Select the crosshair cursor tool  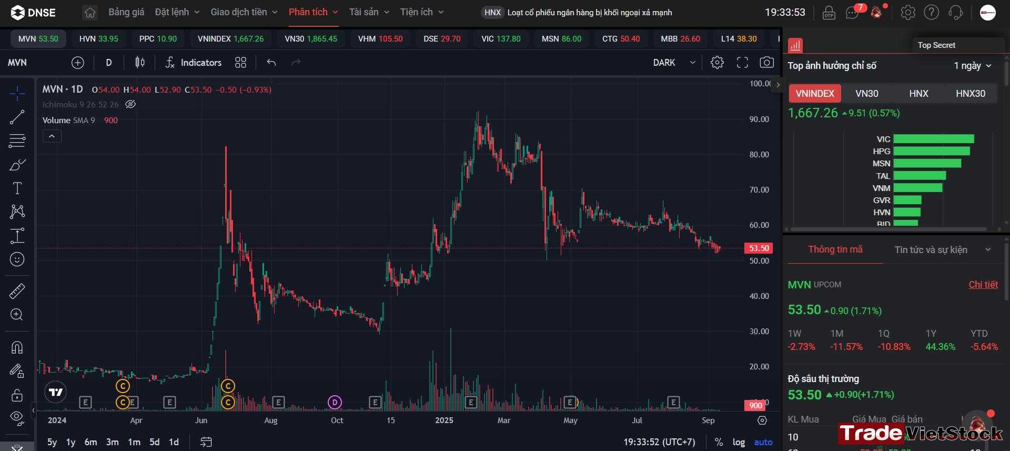[x=17, y=94]
